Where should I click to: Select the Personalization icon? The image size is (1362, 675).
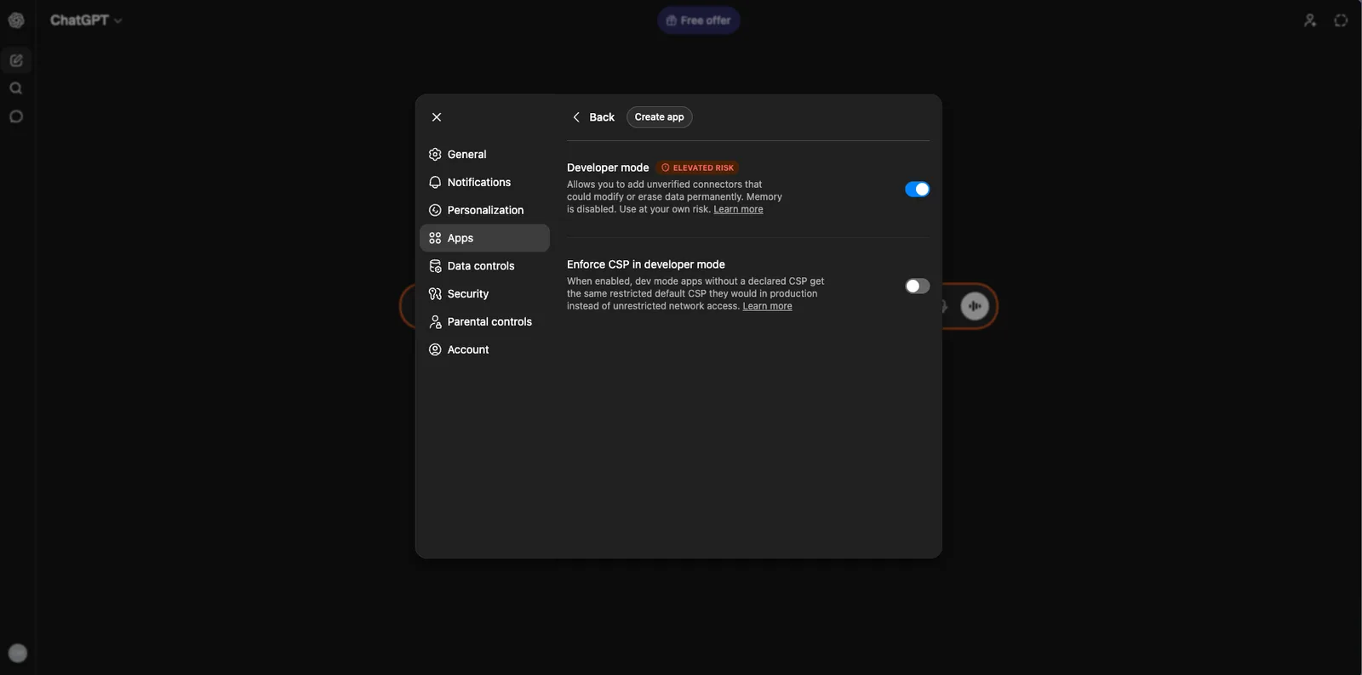(x=435, y=211)
